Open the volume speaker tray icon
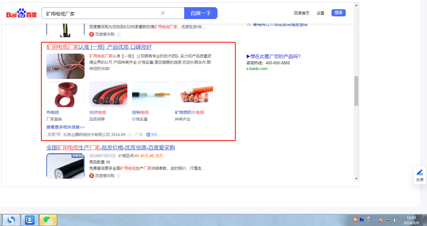 [395, 220]
